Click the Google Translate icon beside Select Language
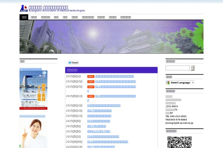The image size is (223, 148). 168,83
